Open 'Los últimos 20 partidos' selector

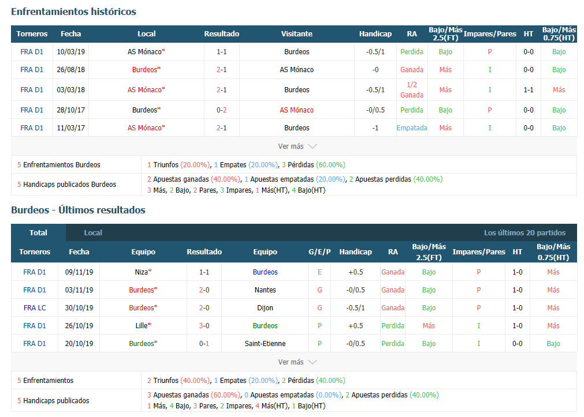525,233
